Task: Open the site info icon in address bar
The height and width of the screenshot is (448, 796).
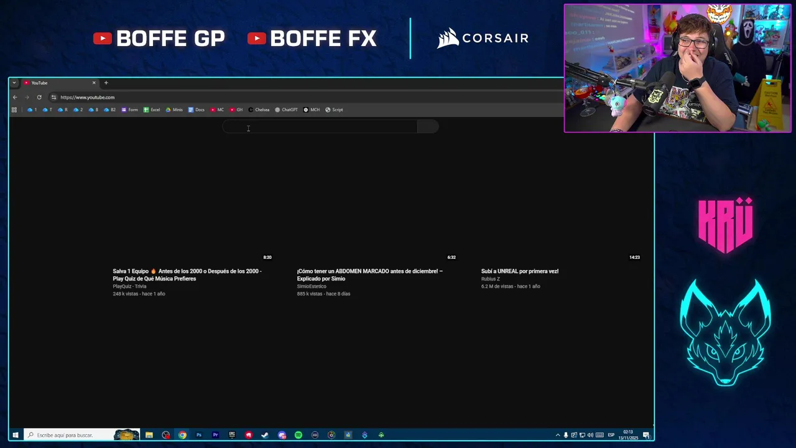Action: (x=53, y=97)
